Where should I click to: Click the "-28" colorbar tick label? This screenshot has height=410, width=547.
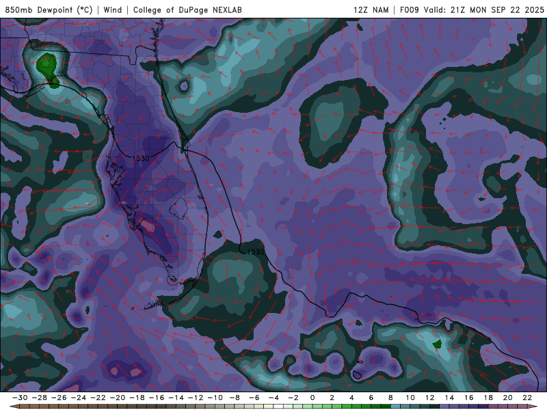point(40,398)
